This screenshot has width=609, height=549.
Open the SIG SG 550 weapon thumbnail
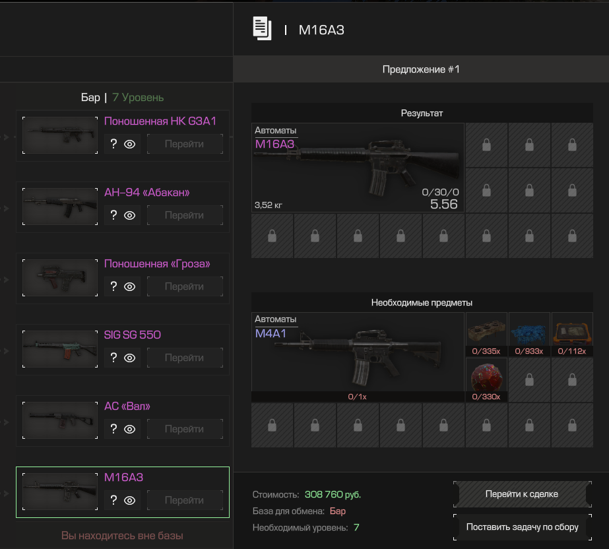[x=60, y=349]
